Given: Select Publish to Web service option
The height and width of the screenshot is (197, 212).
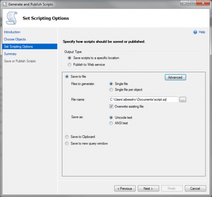Looking at the screenshot, I should click(x=69, y=65).
